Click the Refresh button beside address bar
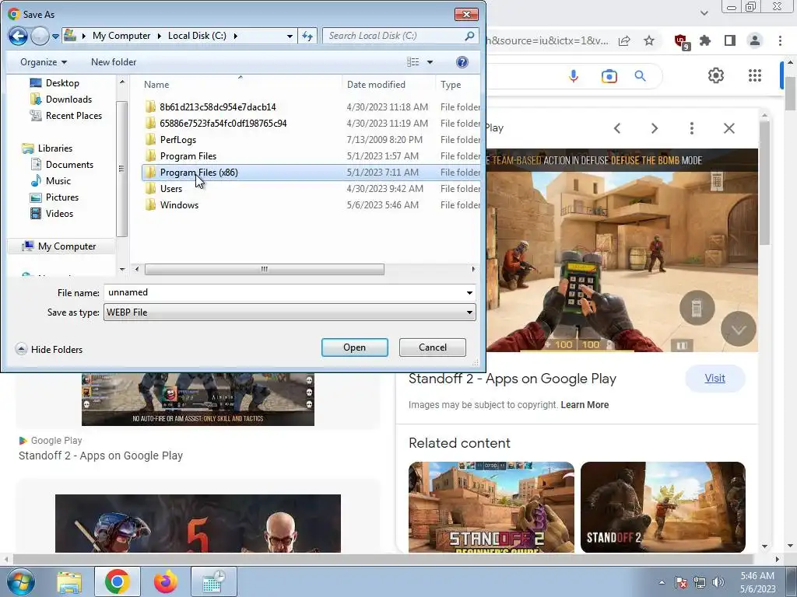 coord(307,36)
